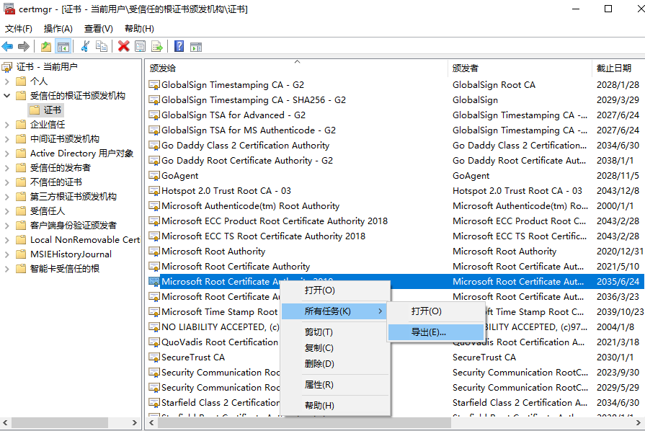
Task: Click the Properties toolbar icon
Action: tap(141, 46)
